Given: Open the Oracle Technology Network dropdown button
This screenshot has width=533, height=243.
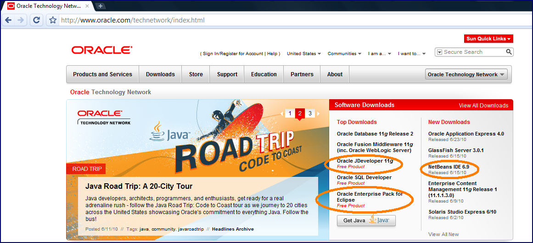Looking at the screenshot, I should click(466, 74).
